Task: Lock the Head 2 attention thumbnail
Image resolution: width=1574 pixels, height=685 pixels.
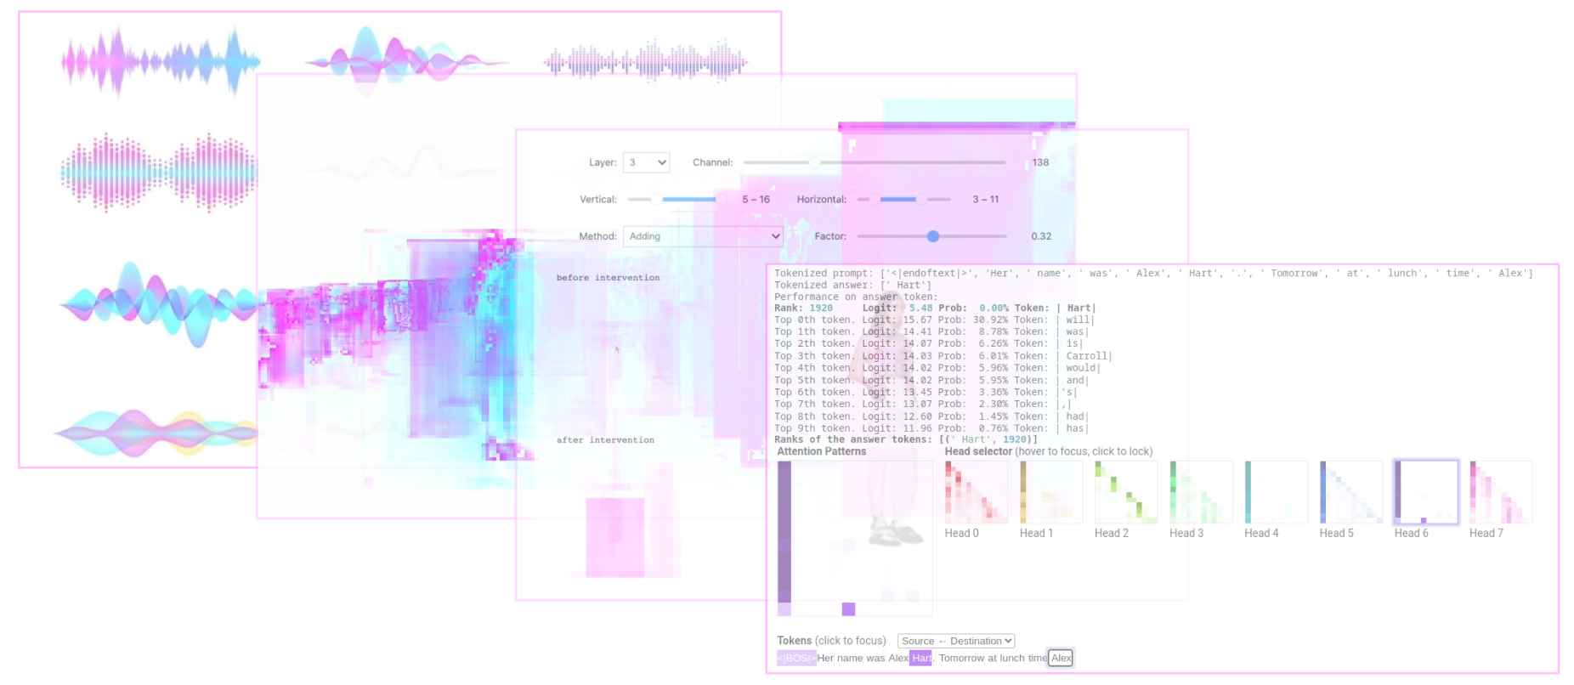Action: 1126,492
